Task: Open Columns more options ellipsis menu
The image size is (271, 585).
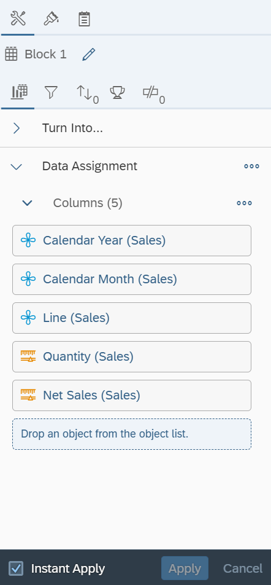Action: 244,203
